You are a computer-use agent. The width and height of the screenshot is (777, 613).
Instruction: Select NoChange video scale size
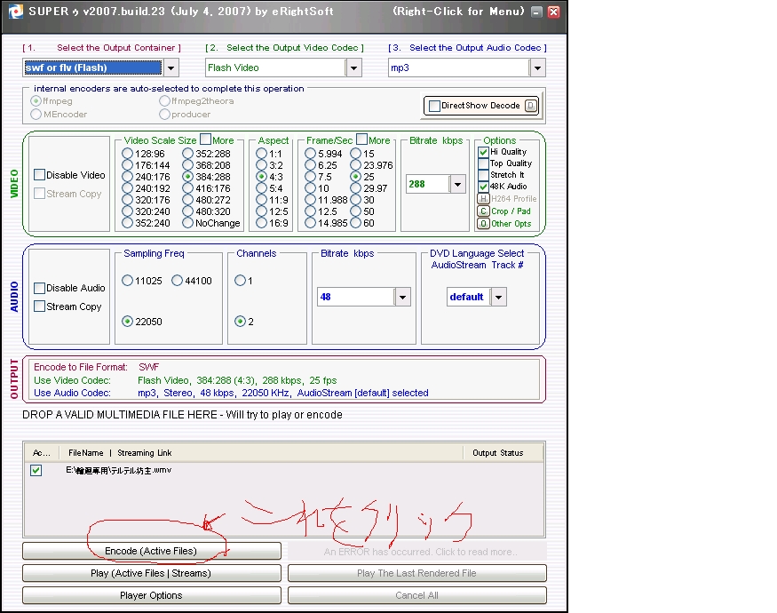(x=187, y=223)
